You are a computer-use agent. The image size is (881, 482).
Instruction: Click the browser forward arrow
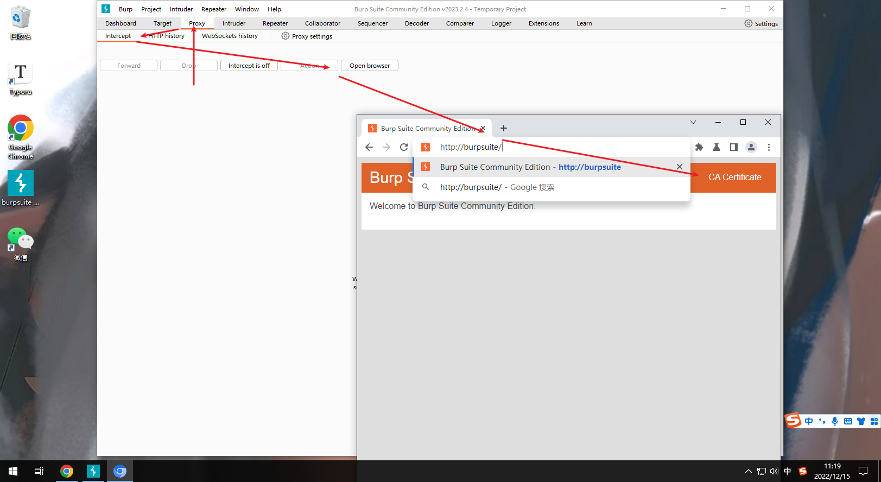click(x=386, y=147)
